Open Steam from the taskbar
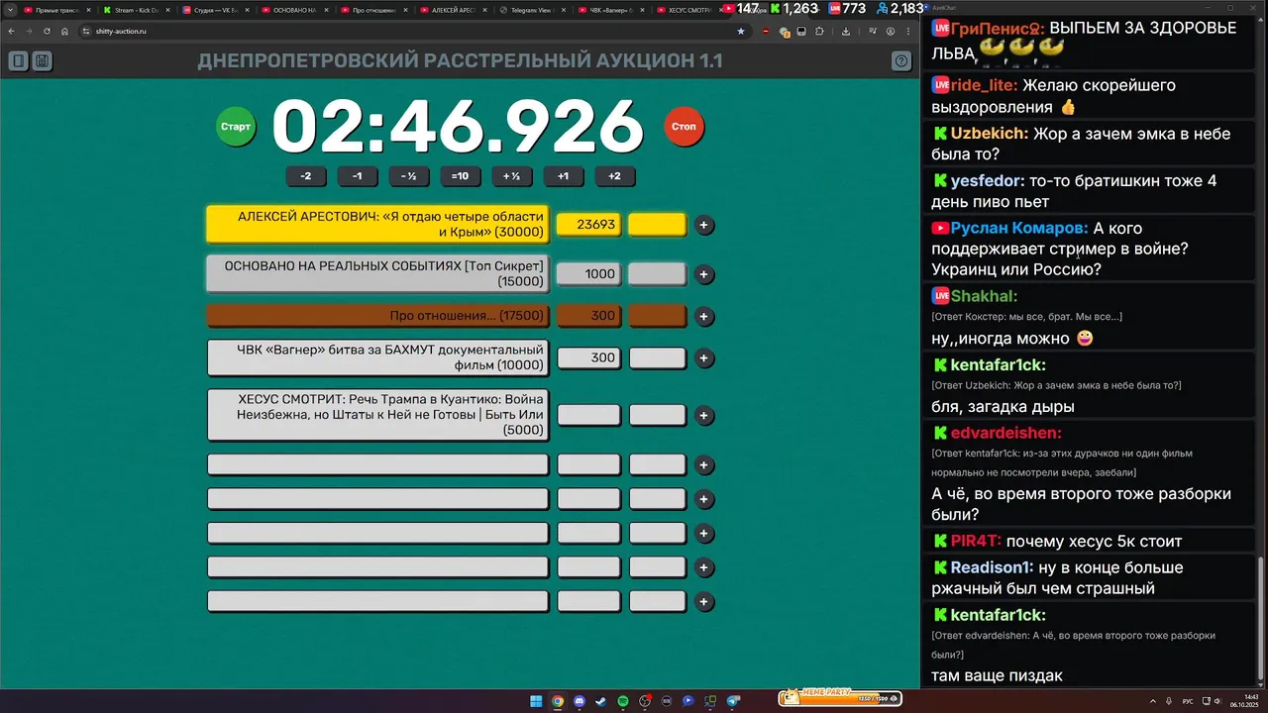This screenshot has height=713, width=1268. tap(601, 701)
